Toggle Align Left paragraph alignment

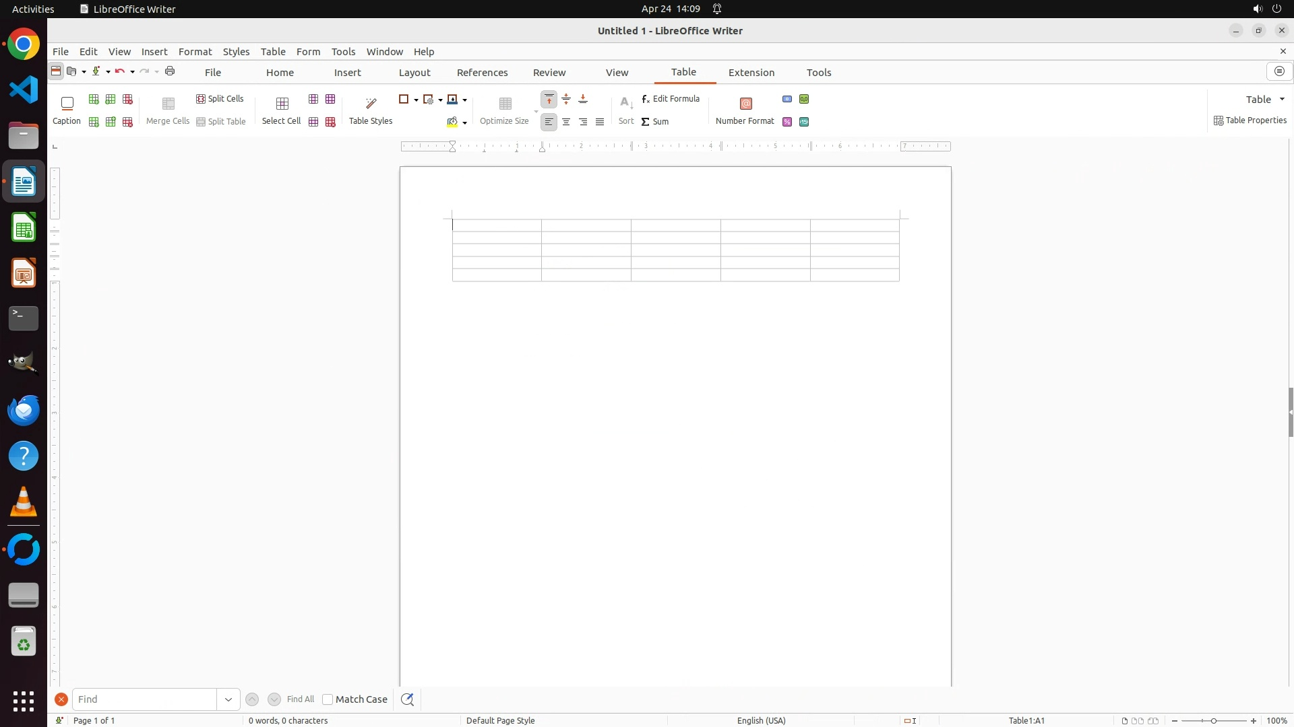[x=549, y=122]
